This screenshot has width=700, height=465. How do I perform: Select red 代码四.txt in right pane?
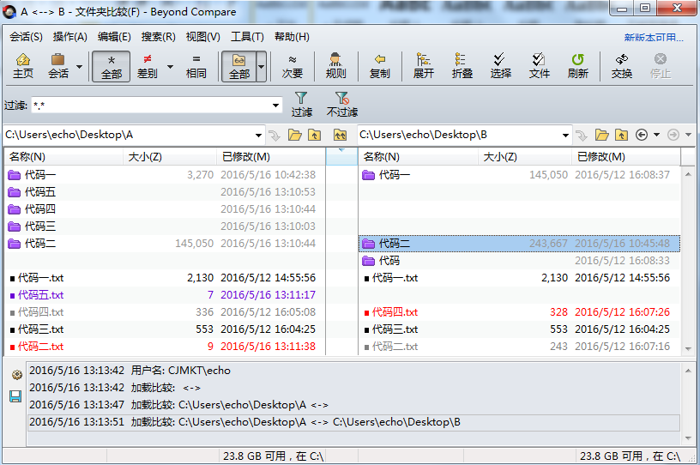point(519,312)
